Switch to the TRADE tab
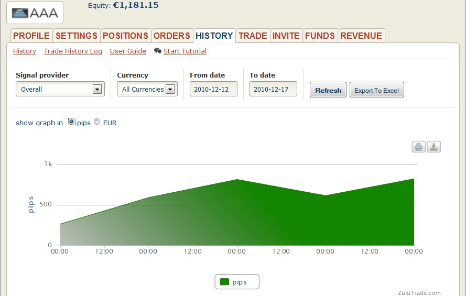 coord(253,36)
